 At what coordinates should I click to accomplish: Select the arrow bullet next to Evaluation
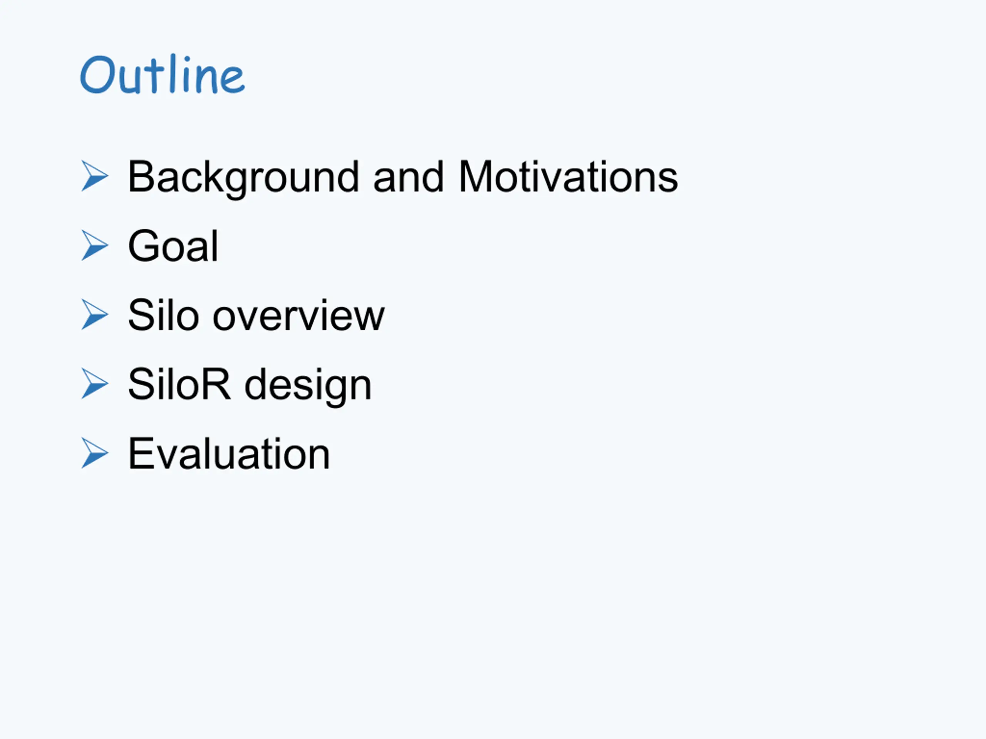point(94,453)
